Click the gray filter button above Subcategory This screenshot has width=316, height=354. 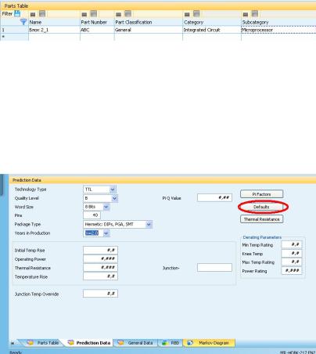point(255,13)
